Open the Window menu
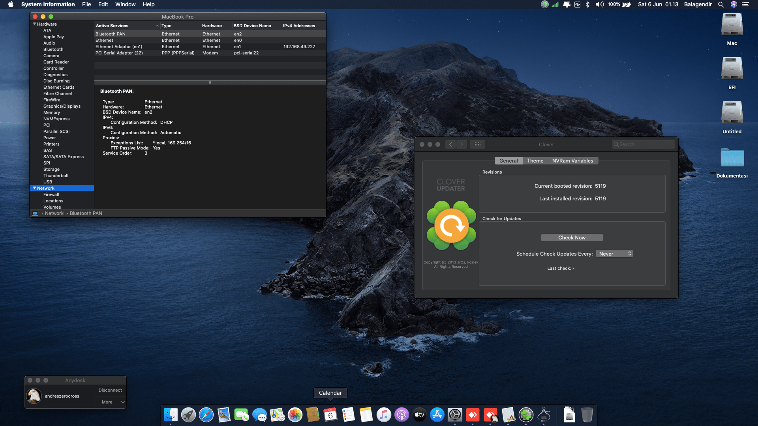 pyautogui.click(x=125, y=4)
